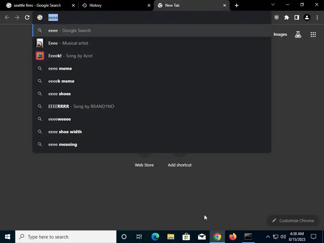This screenshot has height=243, width=324.
Task: Launch Microsoft Edge from taskbar
Action: coord(155,237)
